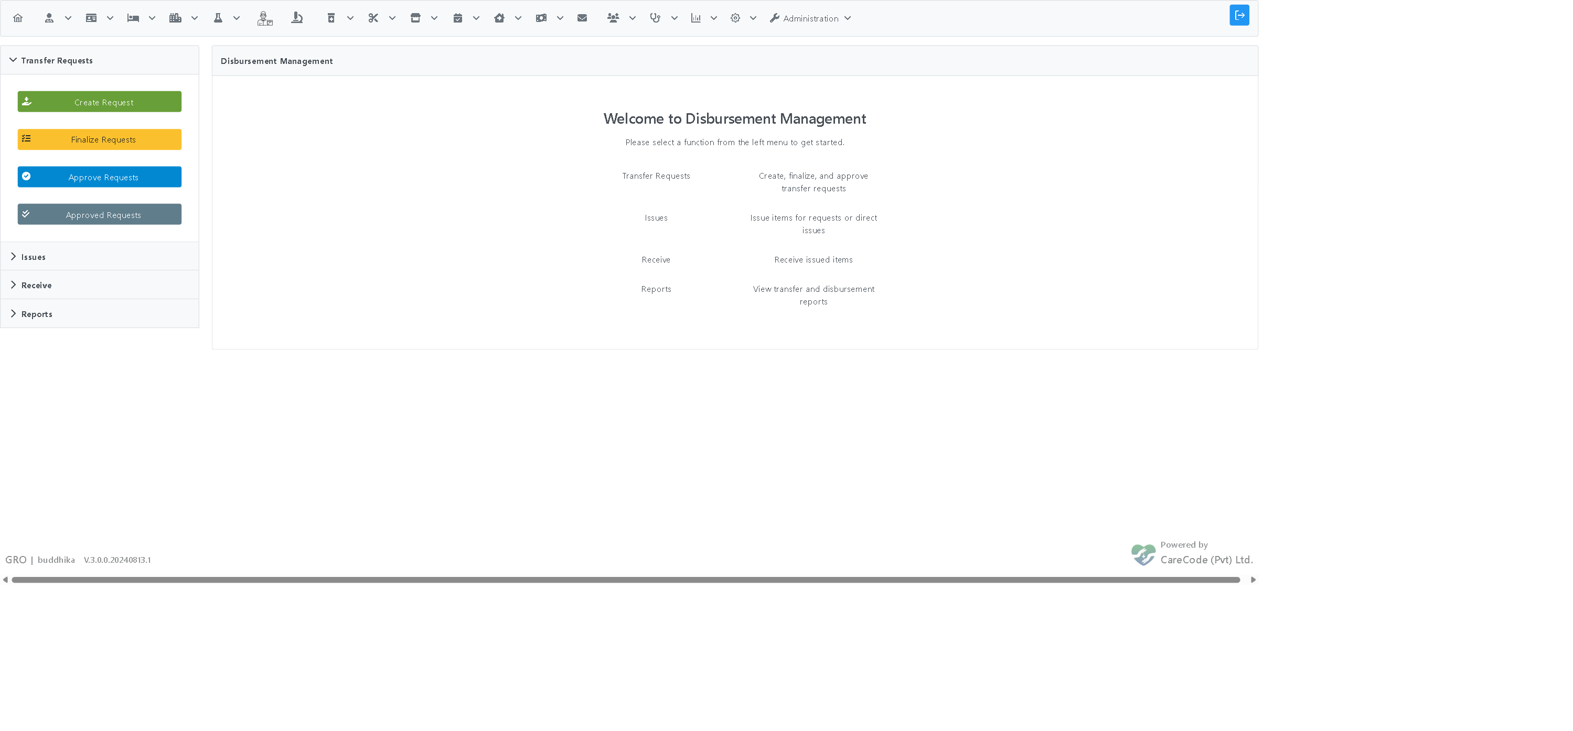Expand dropdown arrow next to calendar icon

tap(476, 18)
